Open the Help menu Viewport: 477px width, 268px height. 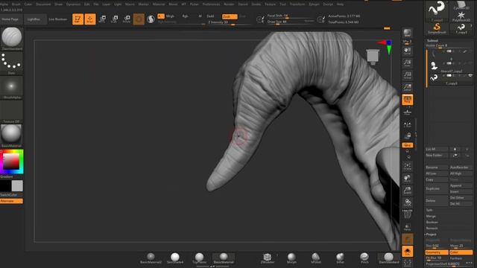340,4
